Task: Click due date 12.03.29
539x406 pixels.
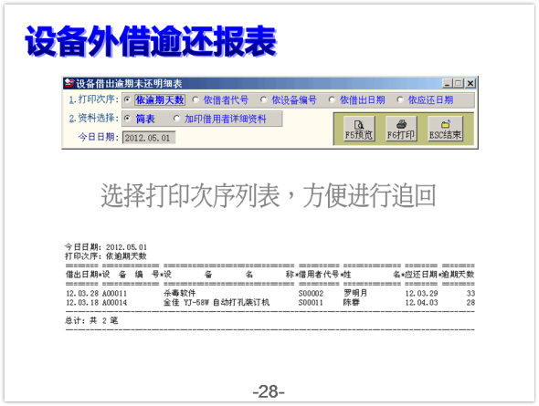Action: click(x=421, y=294)
